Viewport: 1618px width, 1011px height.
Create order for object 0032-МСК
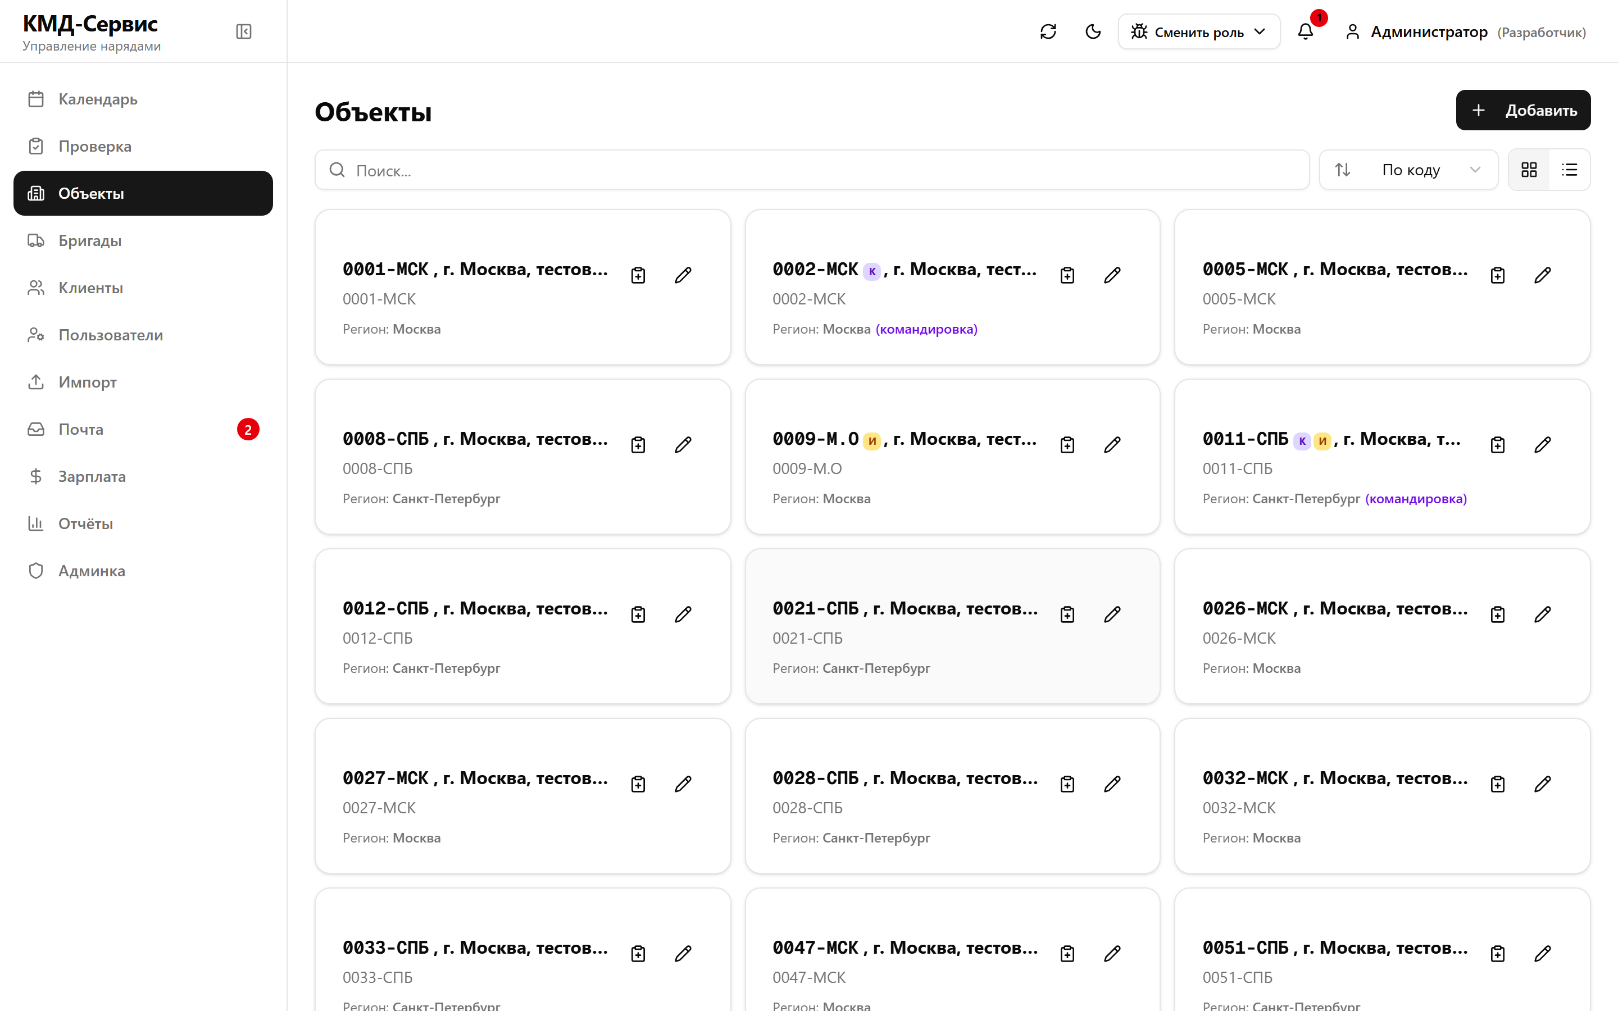[1497, 784]
